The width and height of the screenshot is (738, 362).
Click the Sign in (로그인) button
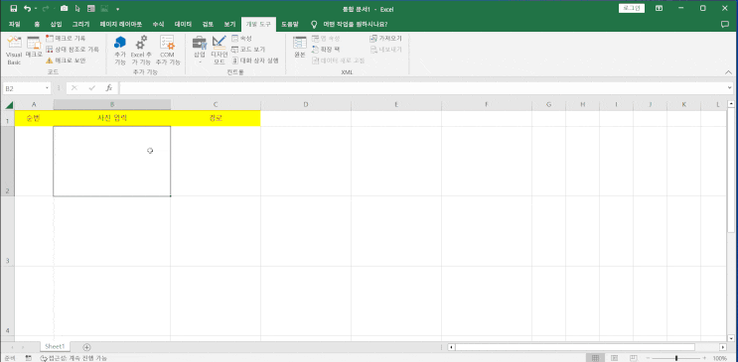point(631,8)
